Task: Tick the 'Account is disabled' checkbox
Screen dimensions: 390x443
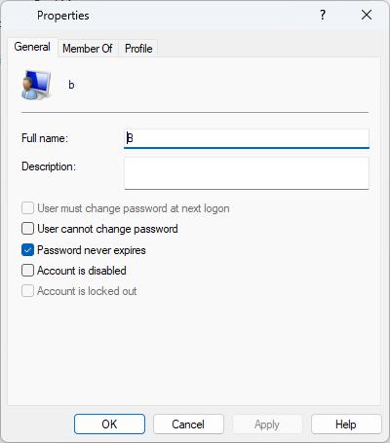Action: pyautogui.click(x=27, y=271)
